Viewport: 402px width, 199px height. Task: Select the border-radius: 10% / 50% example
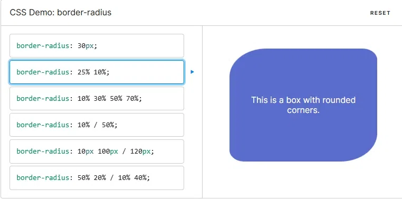pos(97,125)
